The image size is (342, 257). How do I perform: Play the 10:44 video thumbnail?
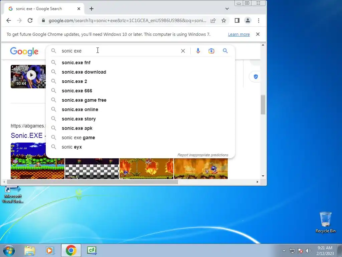click(28, 77)
